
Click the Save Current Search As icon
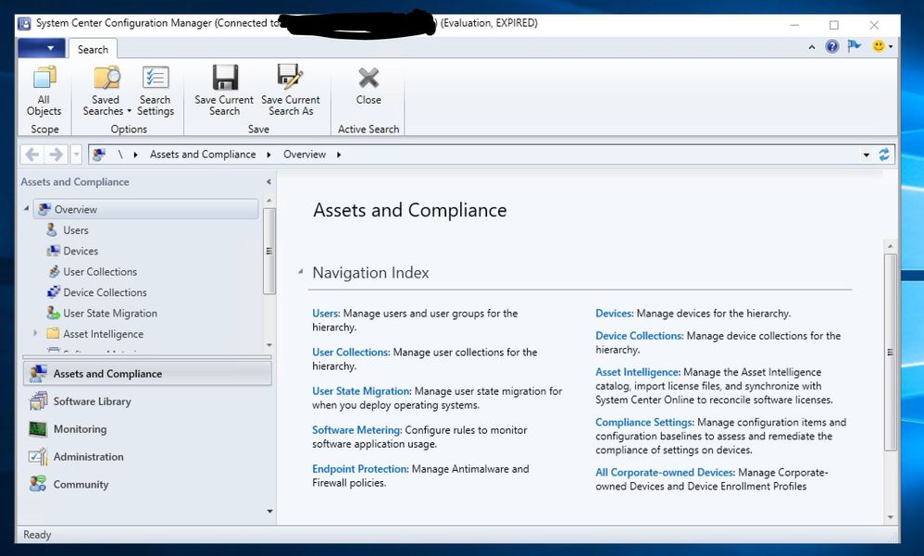pos(290,77)
